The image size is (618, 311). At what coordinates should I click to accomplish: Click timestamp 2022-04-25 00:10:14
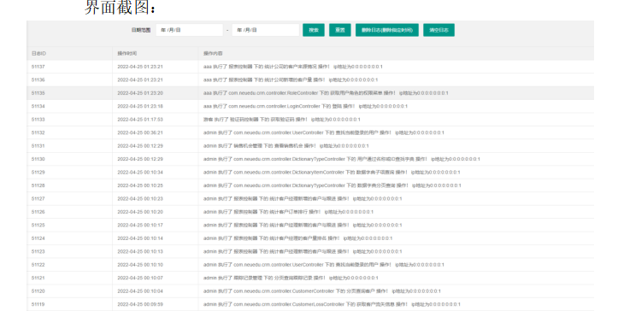pyautogui.click(x=140, y=238)
